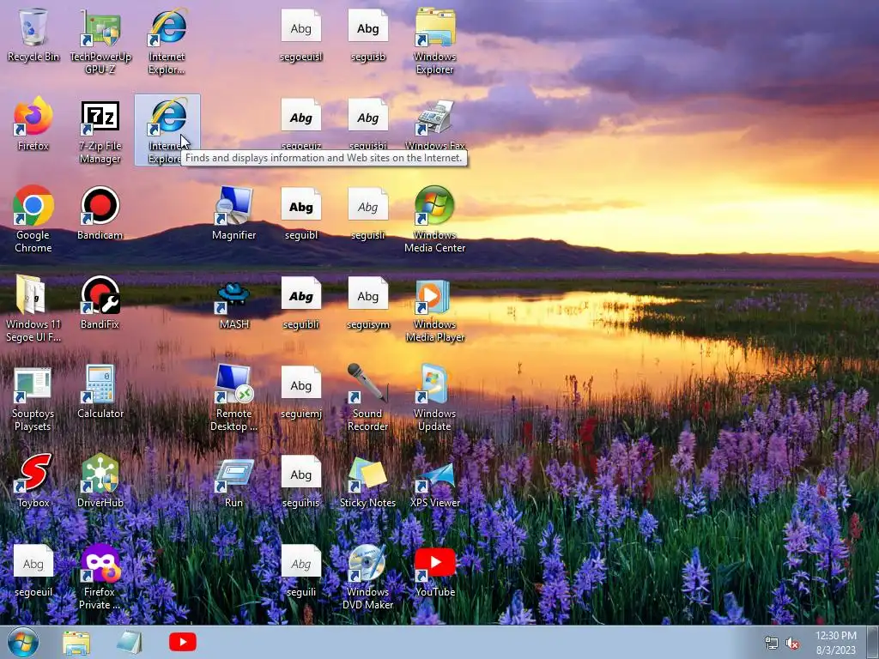Launch the BandiFix shortcut
This screenshot has height=659, width=879.
[x=100, y=302]
